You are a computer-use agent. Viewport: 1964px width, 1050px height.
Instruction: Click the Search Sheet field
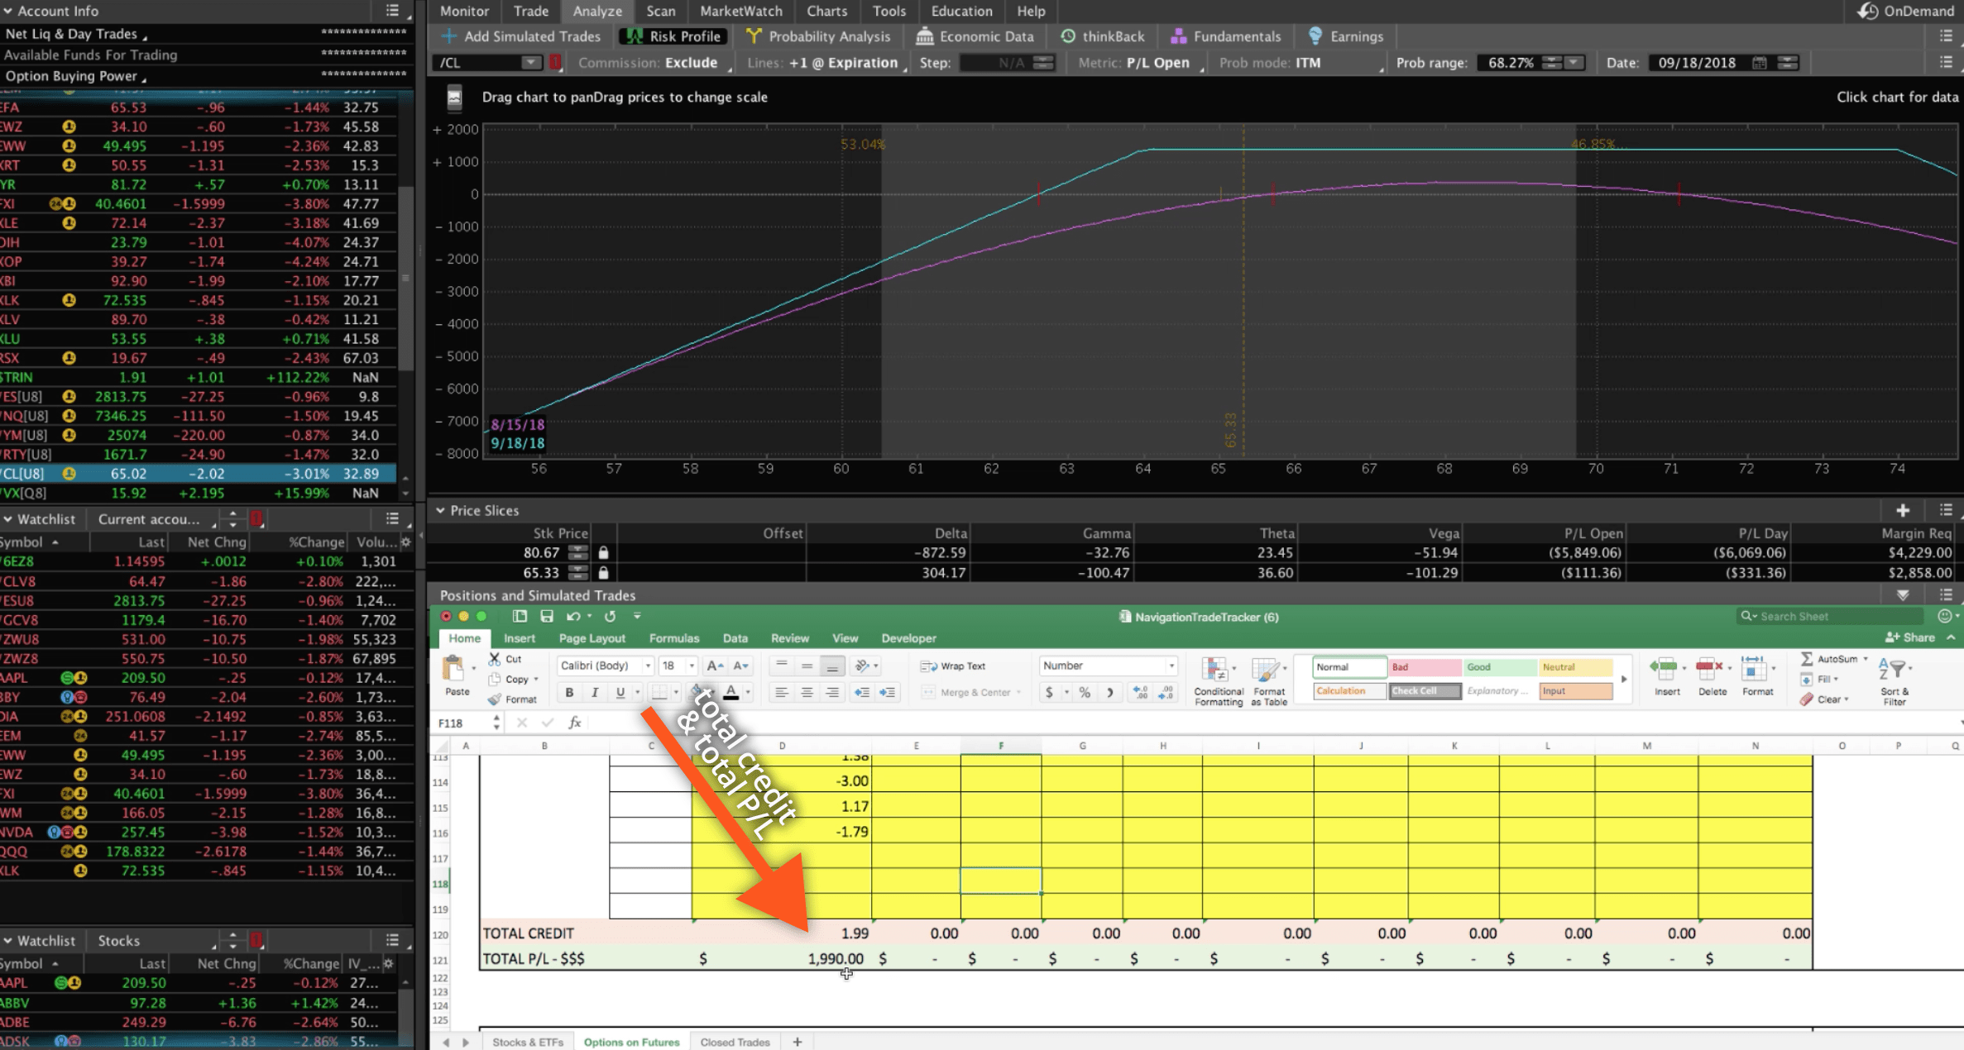point(1829,616)
